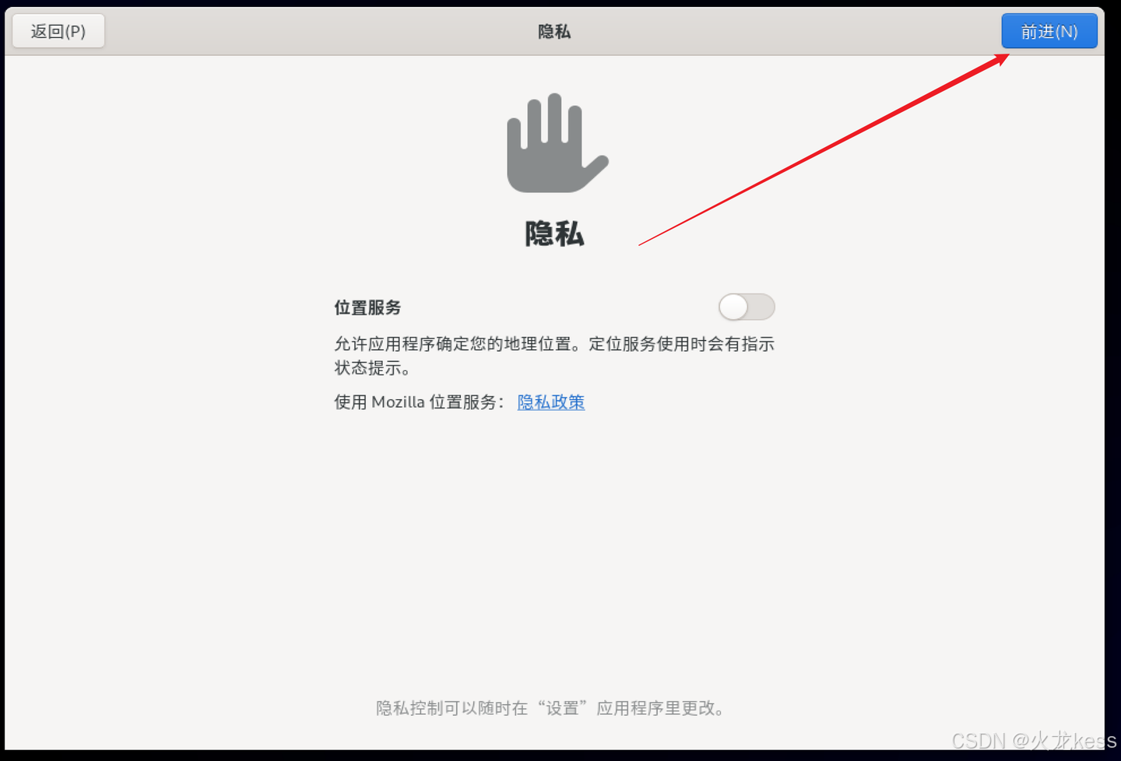This screenshot has height=761, width=1121.
Task: Click description line starting with 允许应用程序
Action: pyautogui.click(x=554, y=344)
